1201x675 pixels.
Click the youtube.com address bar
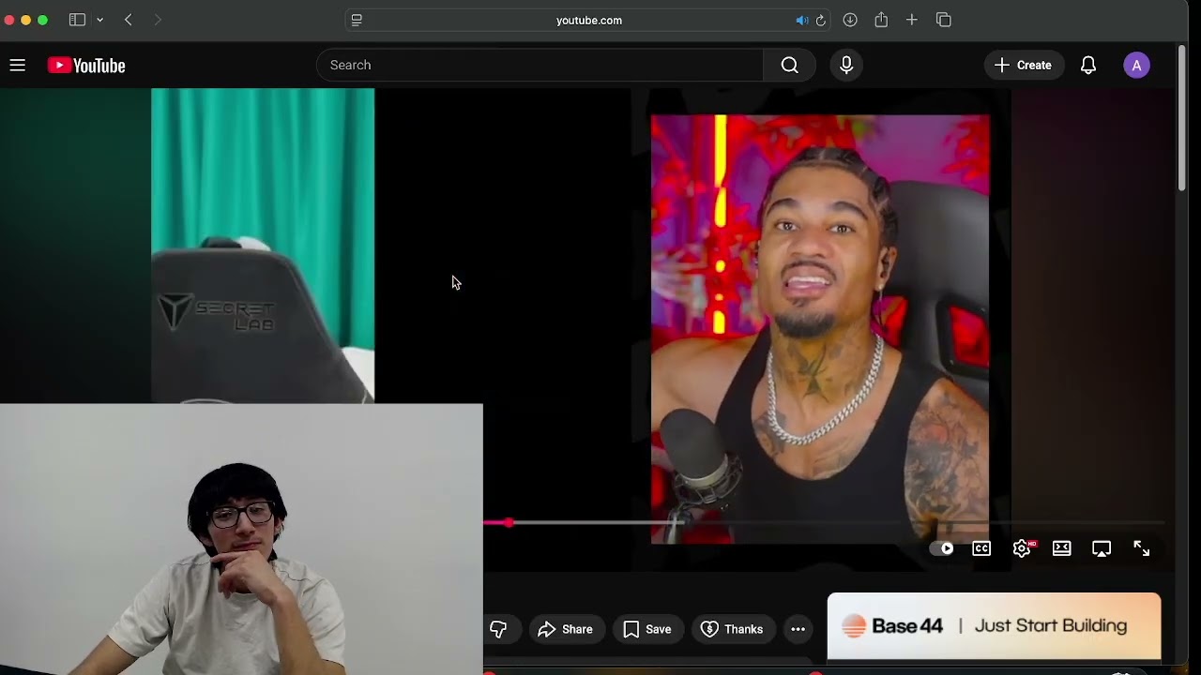pyautogui.click(x=588, y=20)
